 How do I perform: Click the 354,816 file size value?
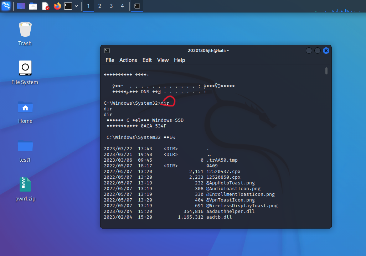click(x=193, y=211)
